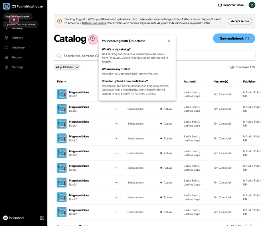Viewport: 261px width, 226px height.
Task: Click the Authors people icon
Action: [x=6, y=38]
